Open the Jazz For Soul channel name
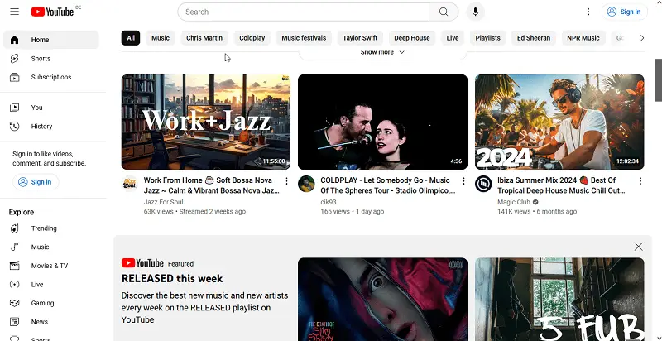The height and width of the screenshot is (341, 662). point(163,202)
